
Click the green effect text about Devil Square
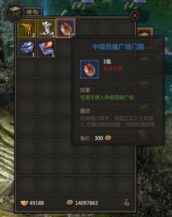pos(107,97)
